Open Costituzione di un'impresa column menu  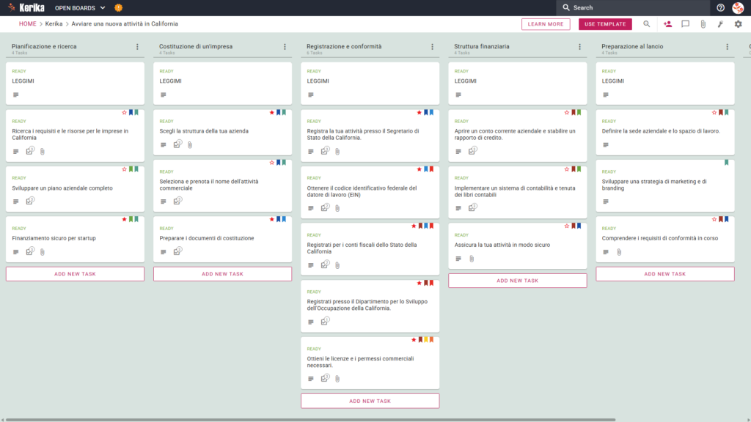pos(285,47)
